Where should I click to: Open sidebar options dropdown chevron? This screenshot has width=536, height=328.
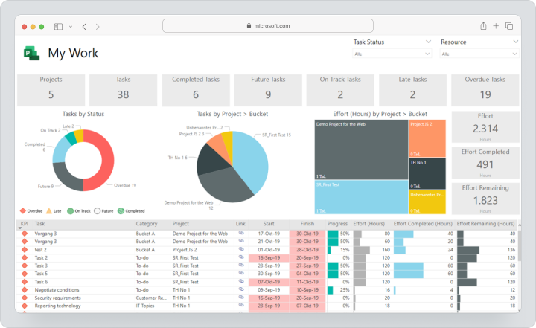tap(71, 26)
